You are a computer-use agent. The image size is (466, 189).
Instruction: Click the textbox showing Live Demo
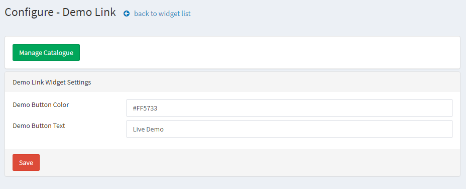[289, 129]
